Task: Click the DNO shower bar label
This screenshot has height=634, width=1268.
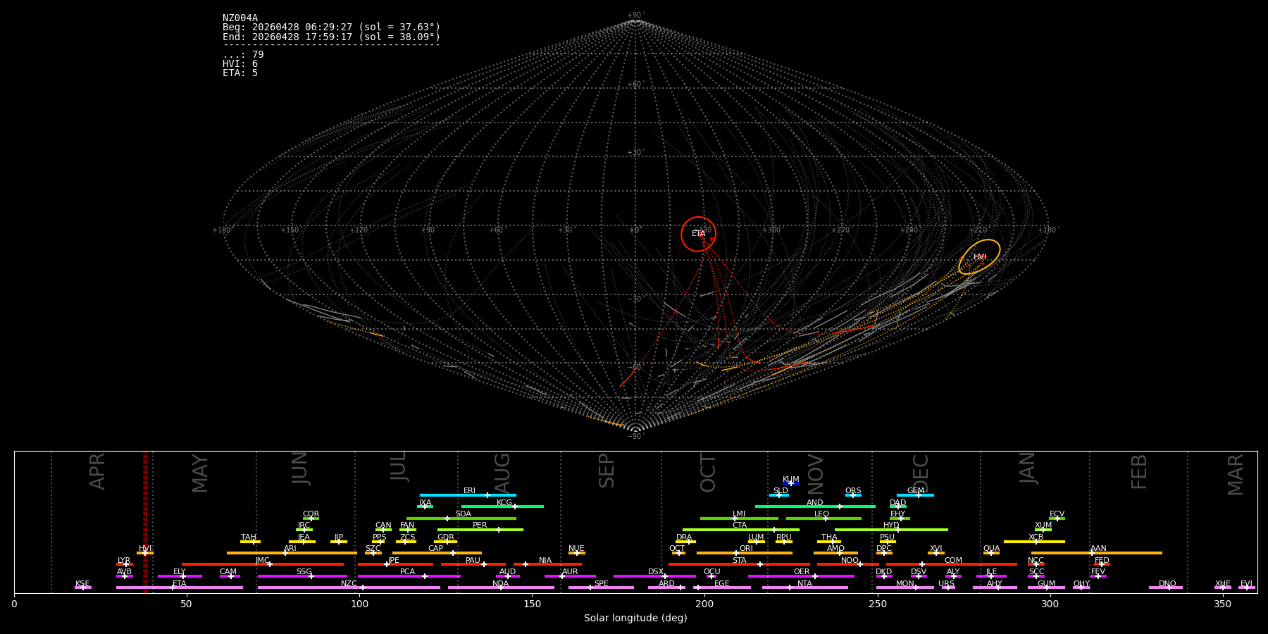Action: (x=1167, y=584)
